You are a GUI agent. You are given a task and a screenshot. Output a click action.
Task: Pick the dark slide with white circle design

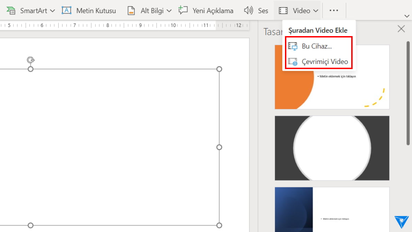pyautogui.click(x=332, y=148)
